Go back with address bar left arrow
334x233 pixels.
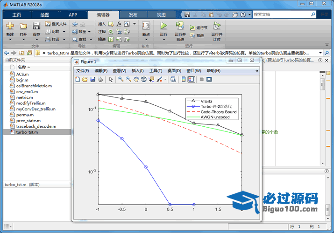[7, 53]
